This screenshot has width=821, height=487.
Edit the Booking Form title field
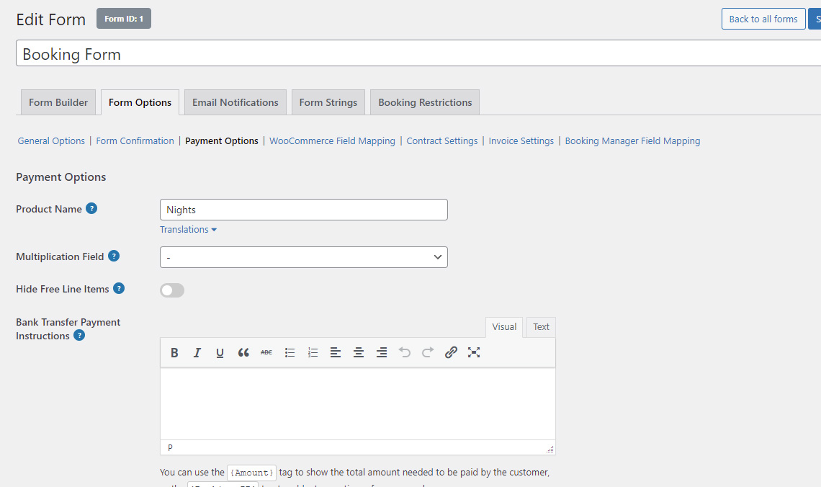tap(418, 53)
